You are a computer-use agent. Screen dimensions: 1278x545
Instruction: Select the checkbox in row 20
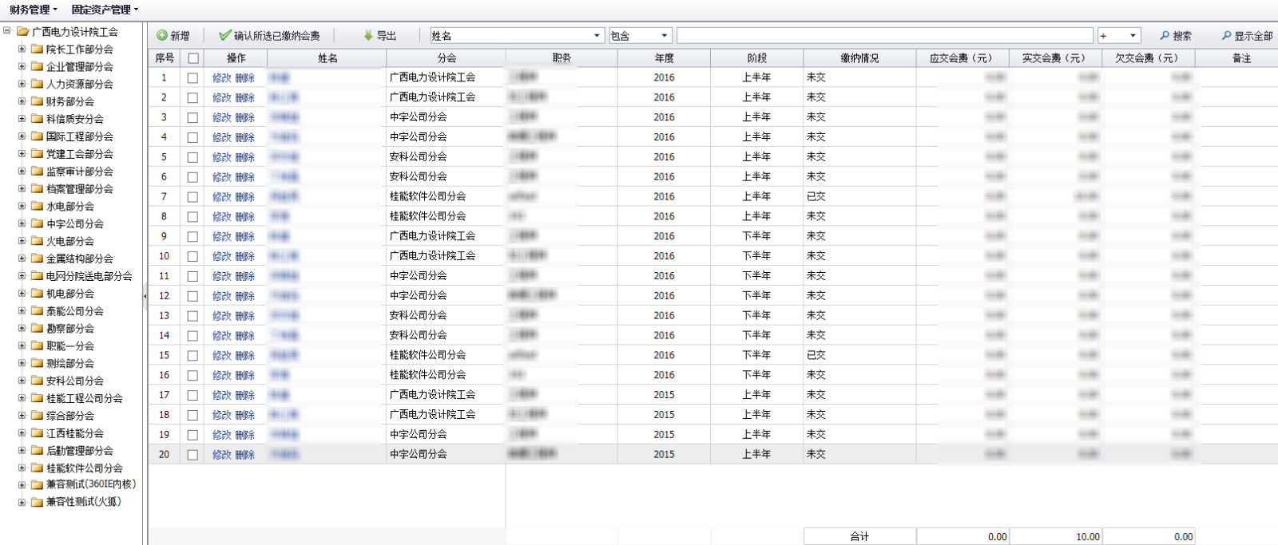point(192,455)
